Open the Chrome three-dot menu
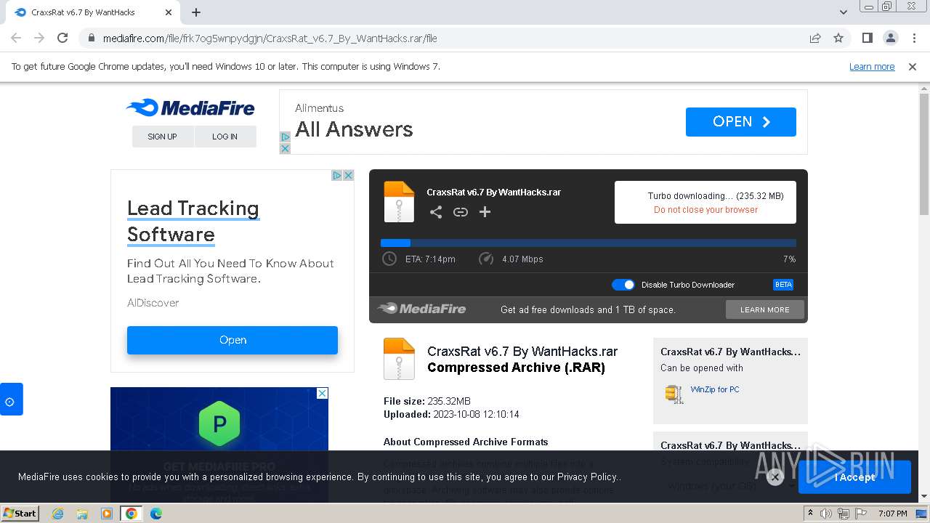 [x=914, y=38]
